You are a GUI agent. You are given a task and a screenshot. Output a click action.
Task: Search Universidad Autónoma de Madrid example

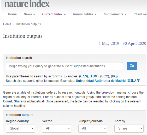coord(101,81)
